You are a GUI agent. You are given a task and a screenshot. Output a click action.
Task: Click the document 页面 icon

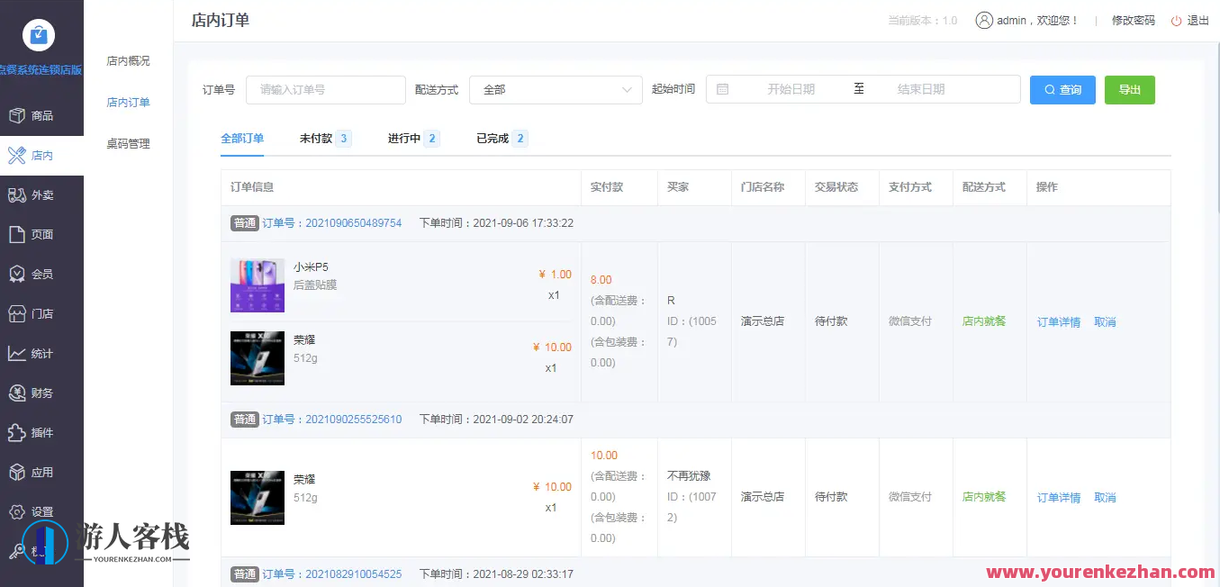click(16, 234)
